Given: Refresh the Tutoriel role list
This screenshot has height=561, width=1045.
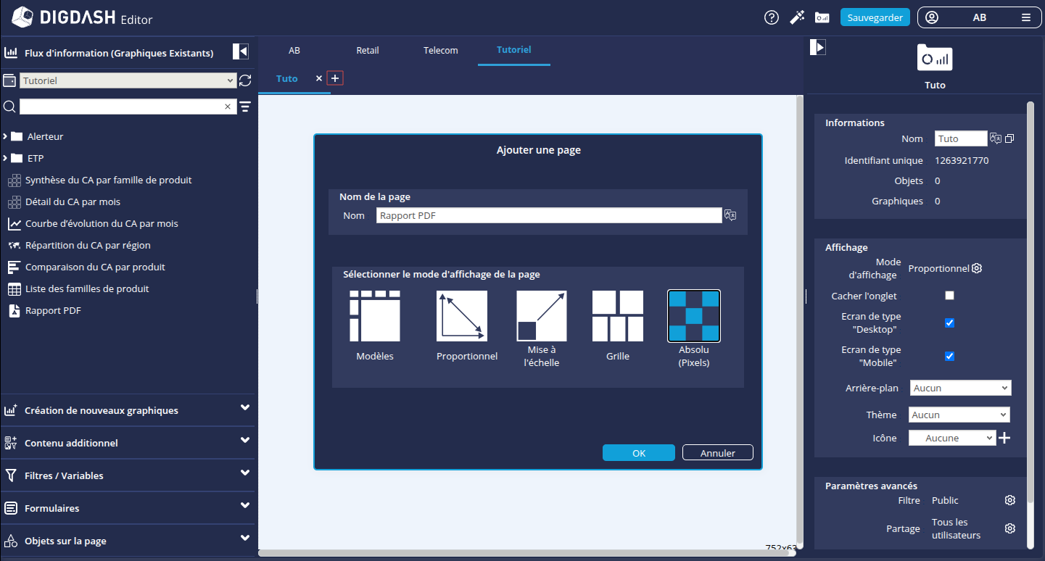Looking at the screenshot, I should (x=245, y=80).
